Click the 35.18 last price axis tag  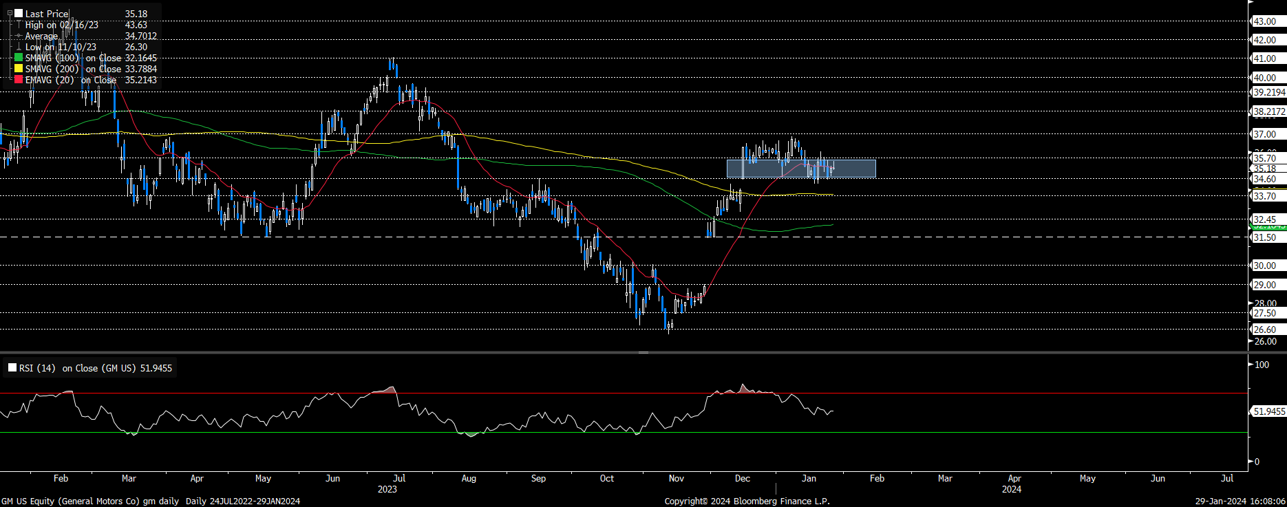point(1267,169)
